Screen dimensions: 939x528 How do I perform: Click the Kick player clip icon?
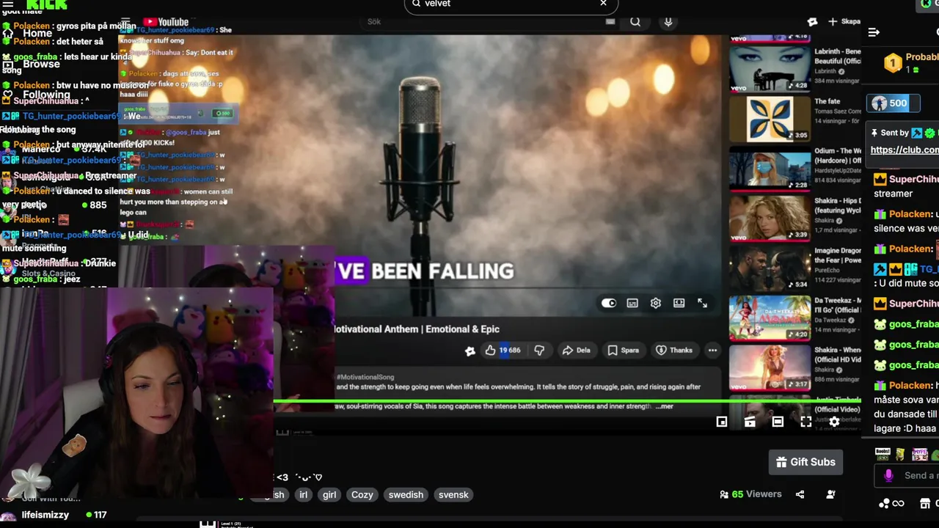pos(750,422)
